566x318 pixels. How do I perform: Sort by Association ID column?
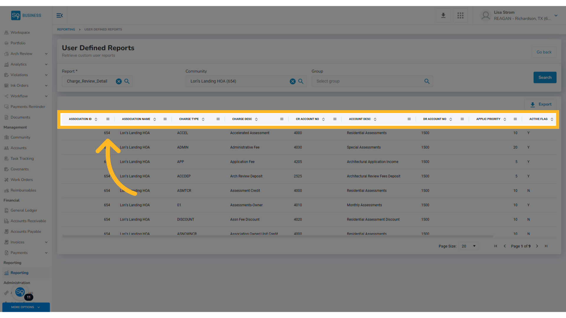tap(96, 119)
